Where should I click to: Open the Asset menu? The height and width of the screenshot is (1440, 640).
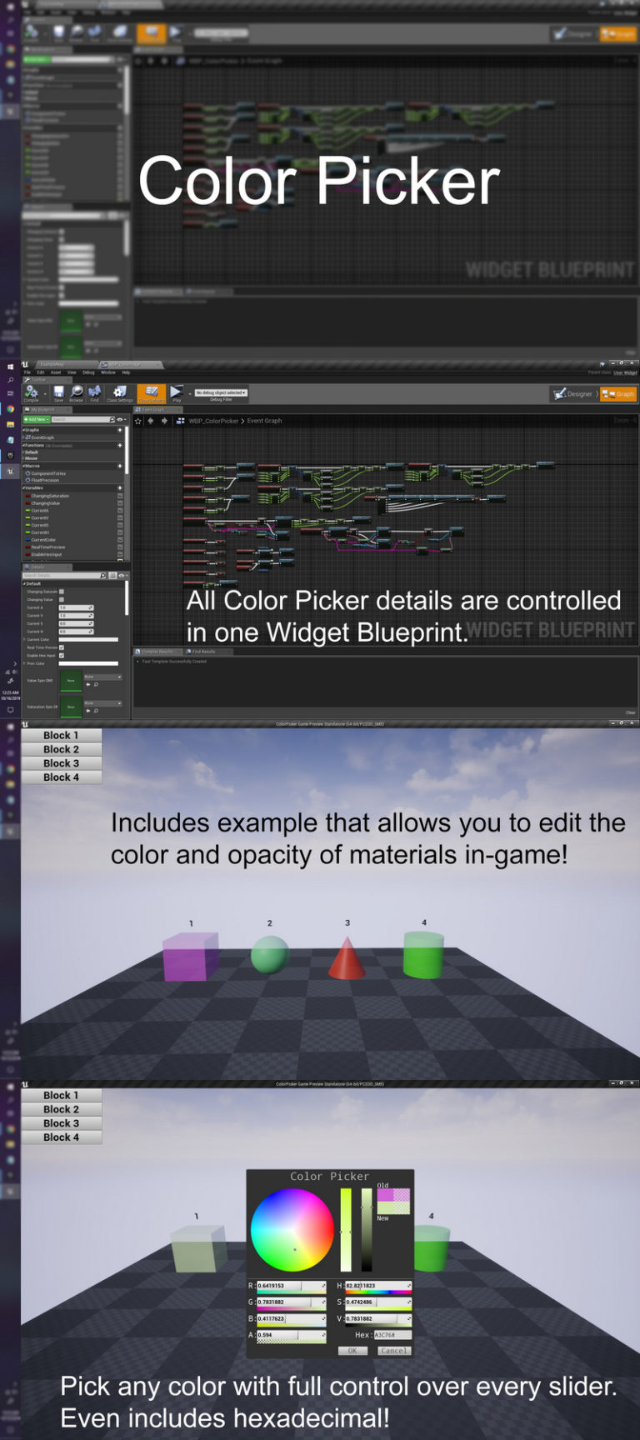[x=55, y=372]
